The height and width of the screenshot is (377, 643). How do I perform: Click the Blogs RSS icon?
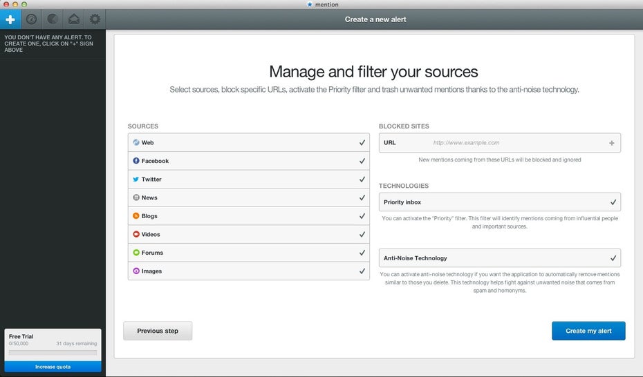point(136,215)
